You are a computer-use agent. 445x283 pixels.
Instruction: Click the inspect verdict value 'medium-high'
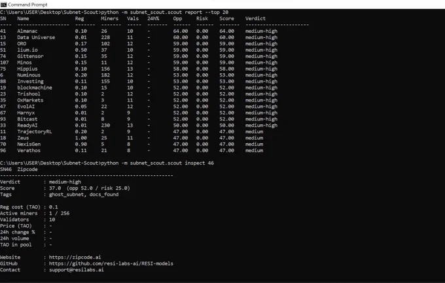(65, 182)
